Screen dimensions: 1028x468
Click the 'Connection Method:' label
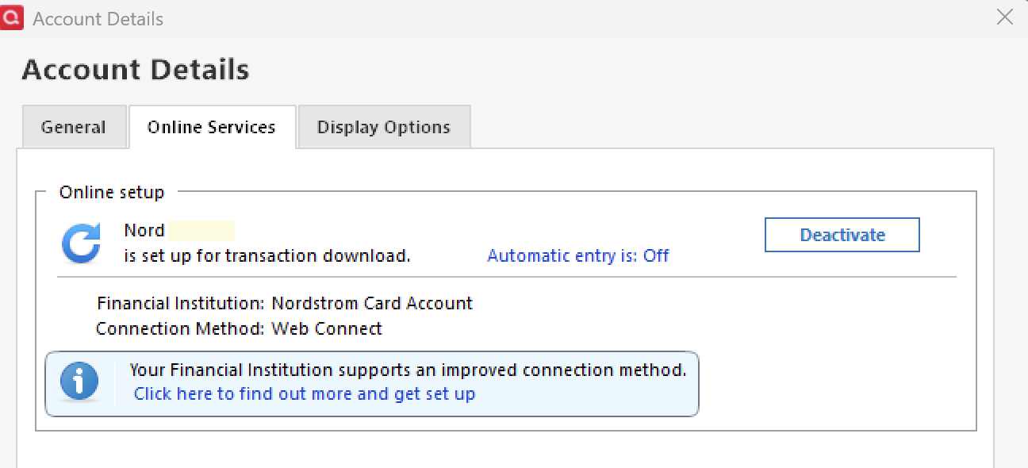pyautogui.click(x=180, y=328)
